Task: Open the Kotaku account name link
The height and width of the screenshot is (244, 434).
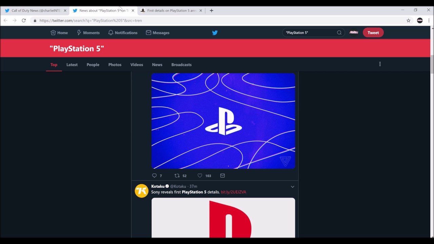Action: tap(158, 186)
